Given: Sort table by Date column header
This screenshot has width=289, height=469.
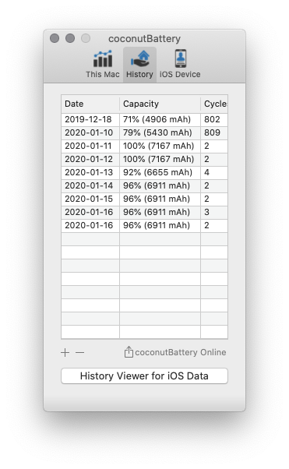Looking at the screenshot, I should pos(90,104).
